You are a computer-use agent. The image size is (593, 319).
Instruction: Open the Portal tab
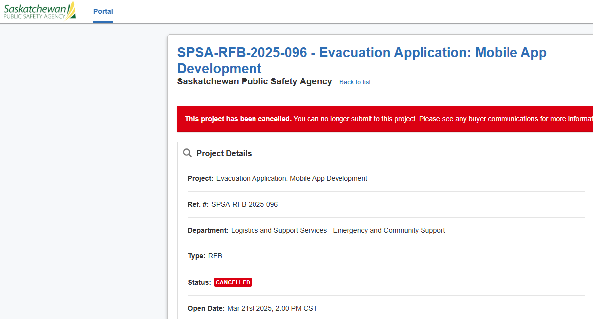coord(103,12)
